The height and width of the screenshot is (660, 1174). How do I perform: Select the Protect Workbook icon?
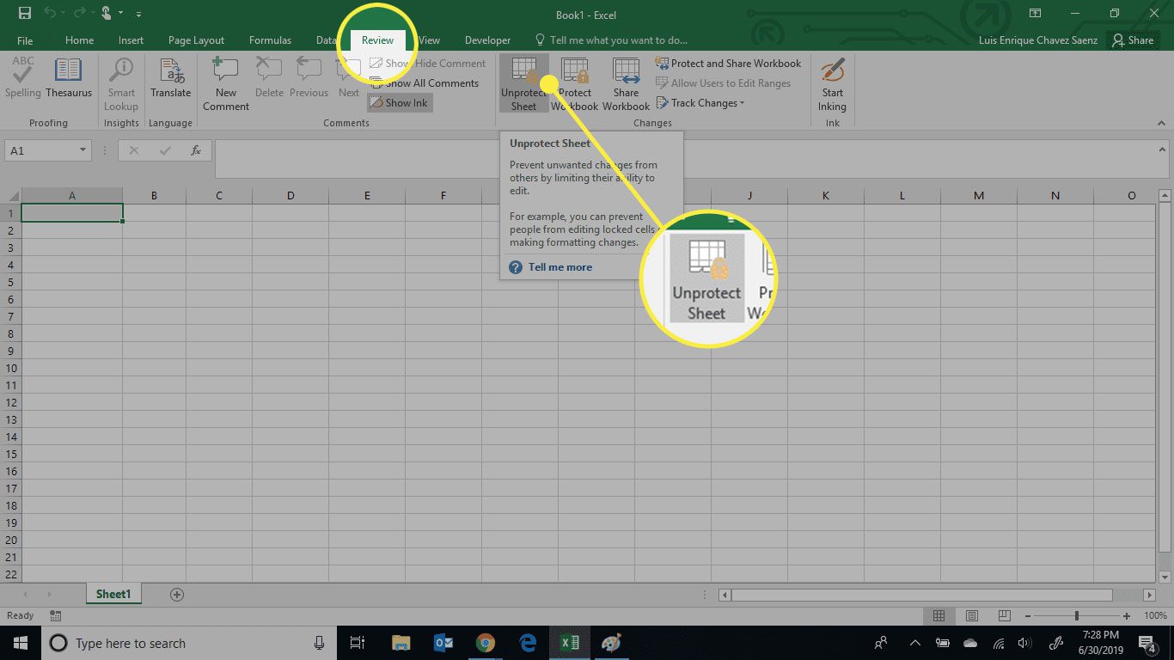click(574, 82)
